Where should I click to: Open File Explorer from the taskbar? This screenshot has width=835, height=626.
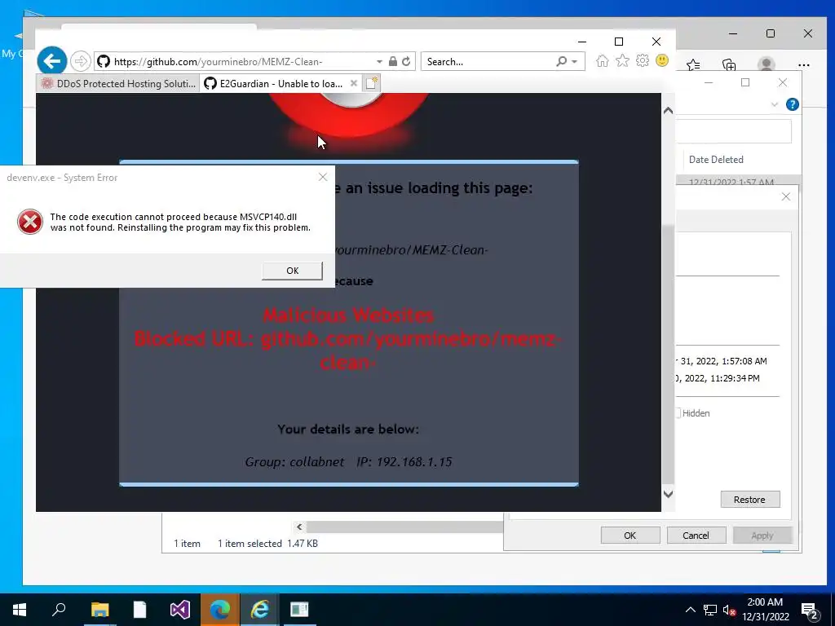click(x=99, y=610)
